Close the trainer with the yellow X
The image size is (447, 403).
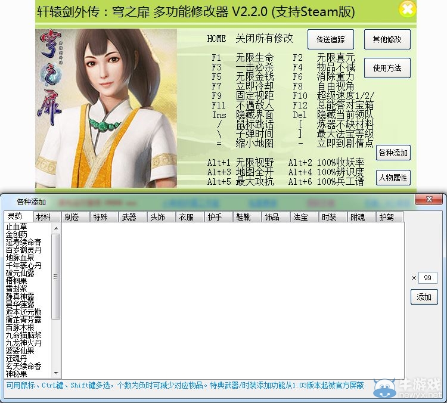pyautogui.click(x=407, y=9)
